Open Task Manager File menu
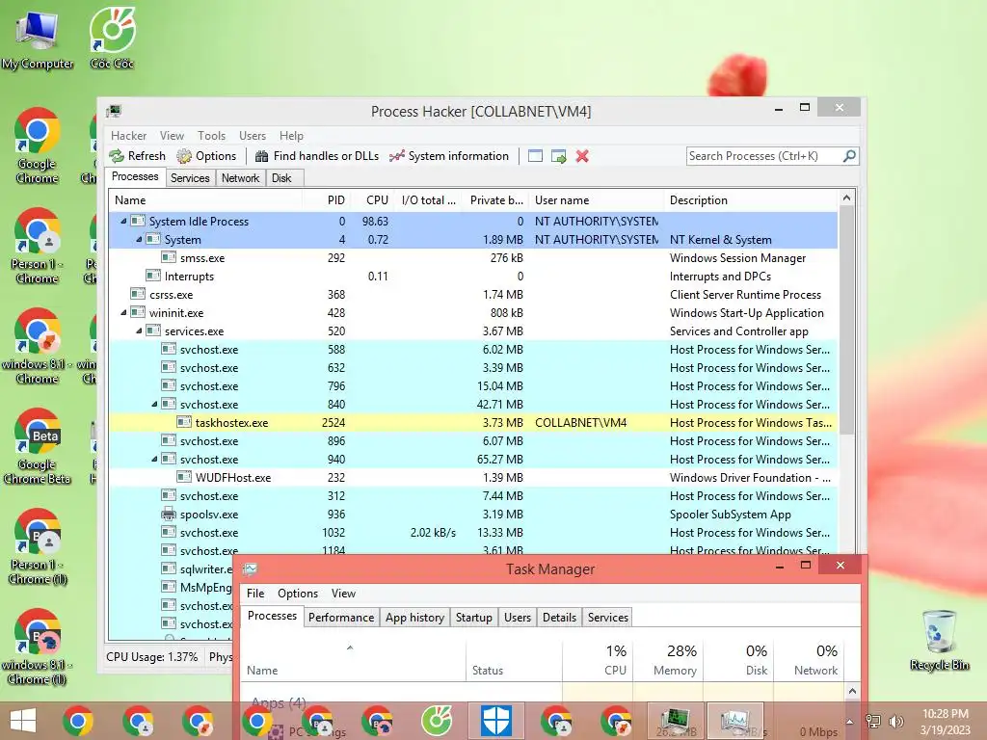The image size is (987, 740). (255, 594)
